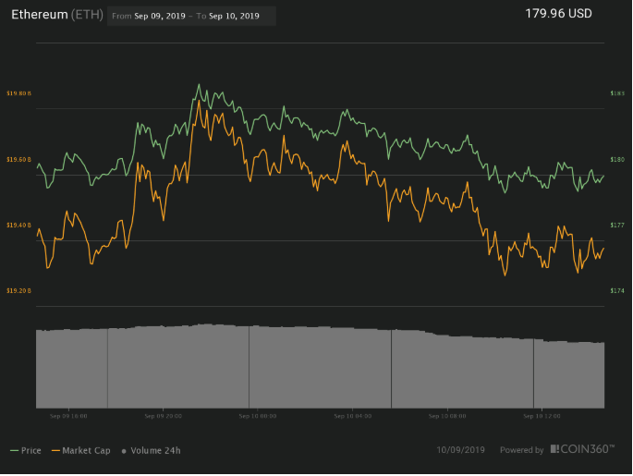Click the $183 price axis label

(617, 93)
